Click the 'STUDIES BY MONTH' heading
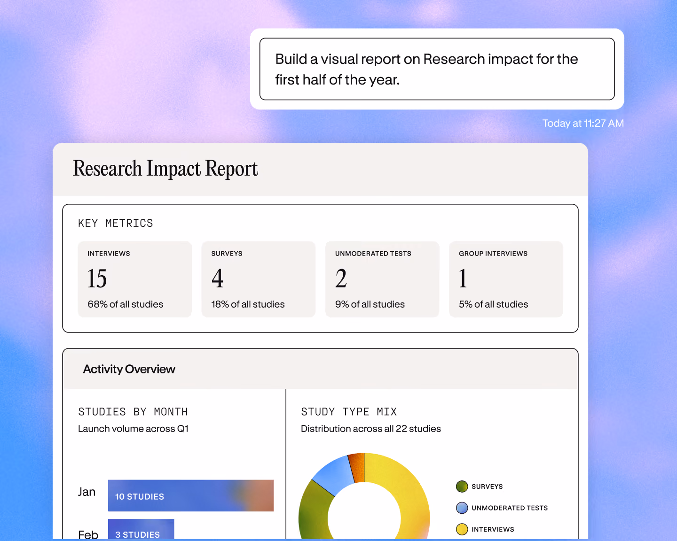The width and height of the screenshot is (677, 541). pos(133,412)
